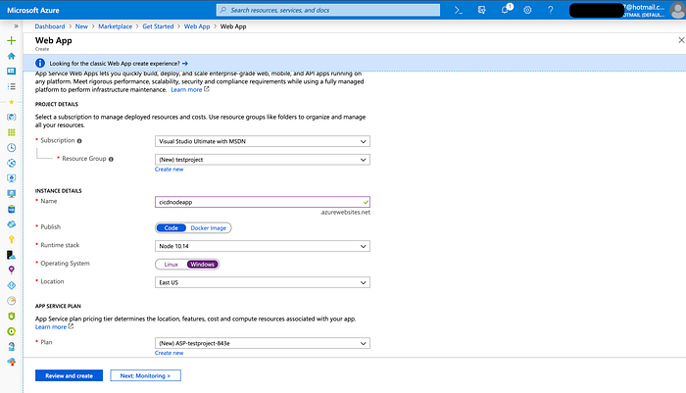686x393 pixels.
Task: Open the Azure Cosmos DB icon in sidebar
Action: [x=12, y=224]
